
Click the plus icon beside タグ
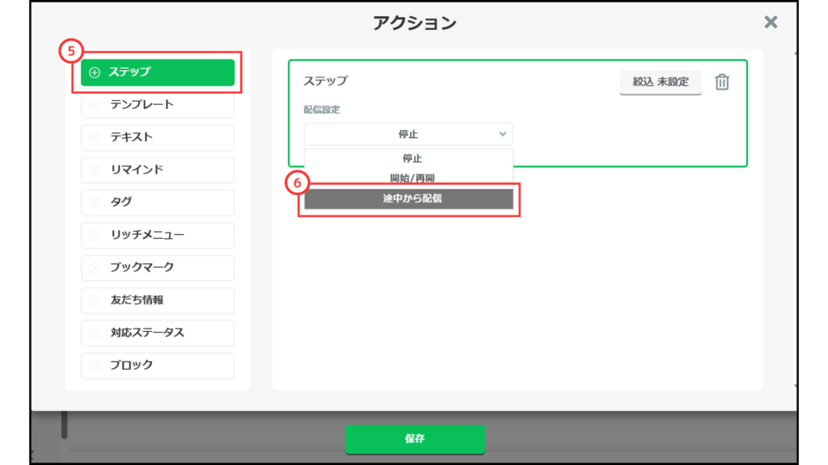[x=95, y=203]
